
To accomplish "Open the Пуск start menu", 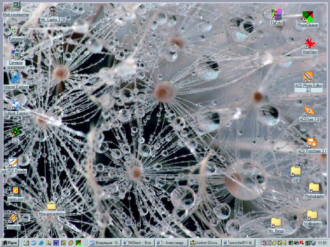I will coord(10,243).
